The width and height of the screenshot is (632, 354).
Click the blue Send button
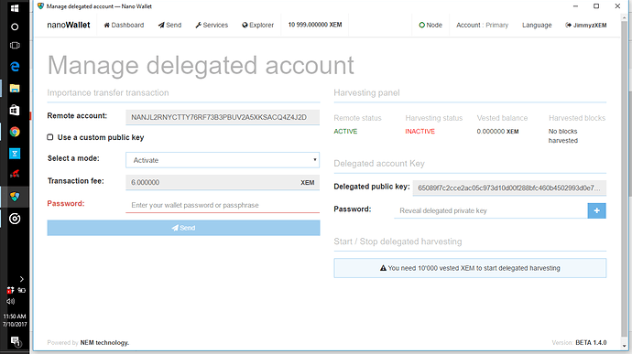click(x=183, y=228)
